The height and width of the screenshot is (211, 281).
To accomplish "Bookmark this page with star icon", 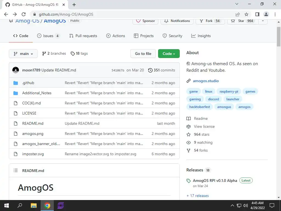I will pos(246,14).
